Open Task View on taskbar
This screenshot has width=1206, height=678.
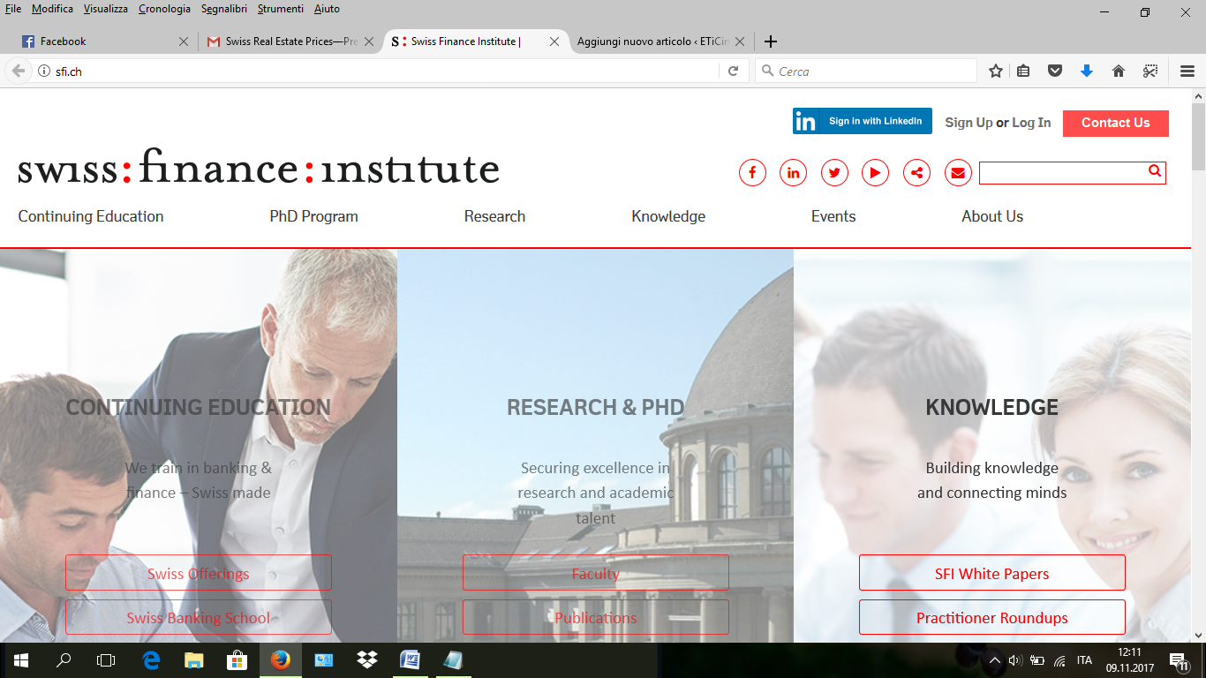tap(106, 659)
